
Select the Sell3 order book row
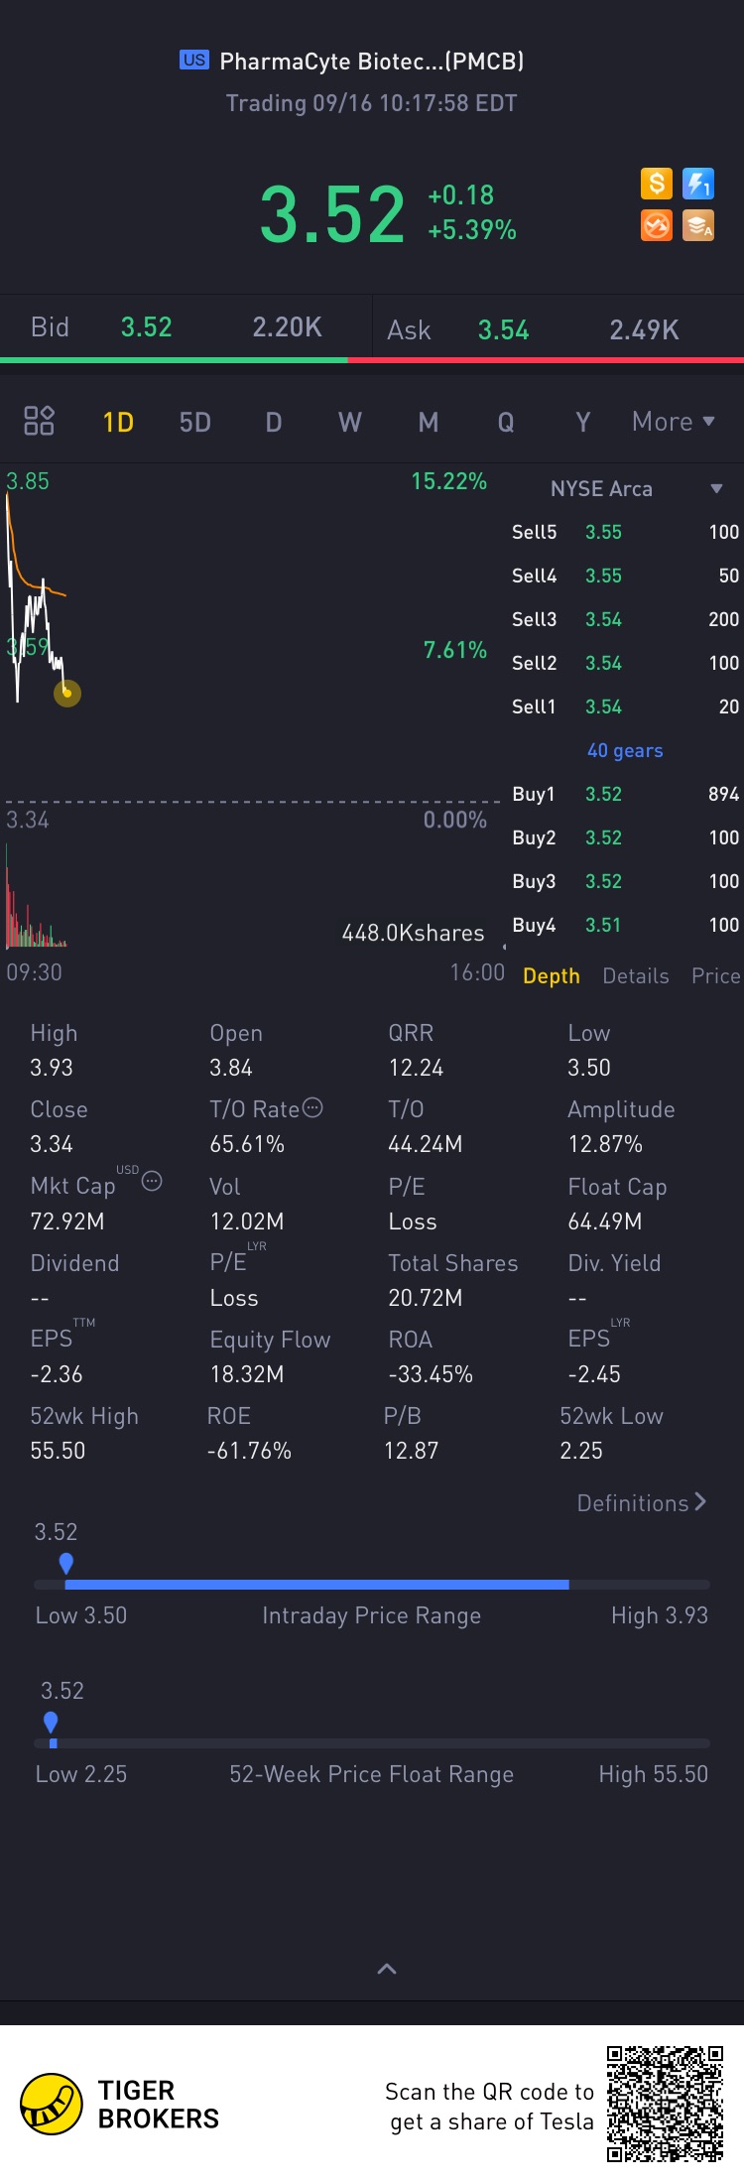click(625, 619)
